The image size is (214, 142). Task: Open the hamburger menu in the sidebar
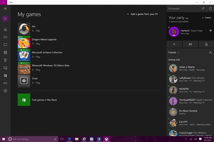point(5,9)
